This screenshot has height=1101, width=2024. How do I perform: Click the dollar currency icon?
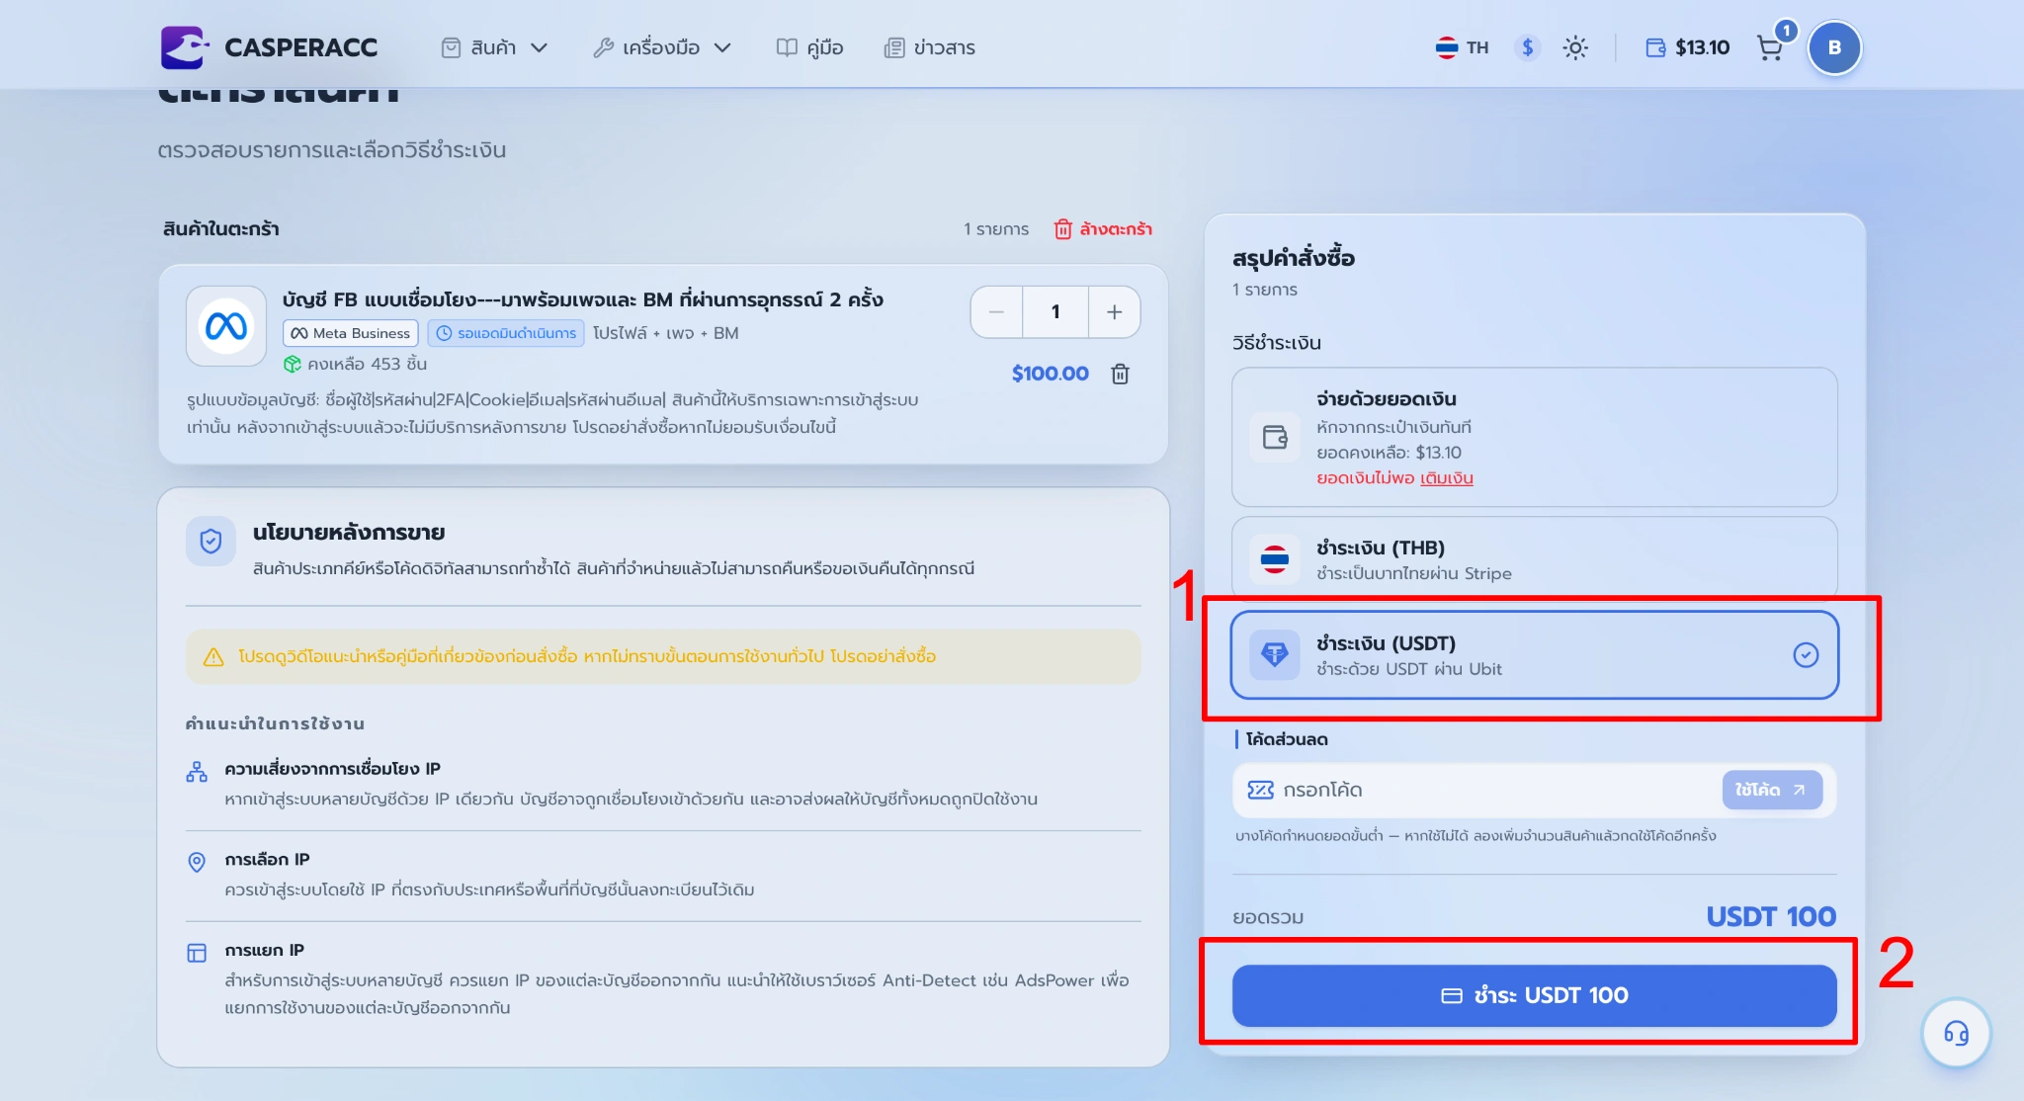(1527, 47)
